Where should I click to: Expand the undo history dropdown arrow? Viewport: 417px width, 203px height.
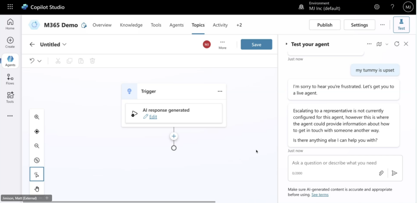(x=40, y=61)
